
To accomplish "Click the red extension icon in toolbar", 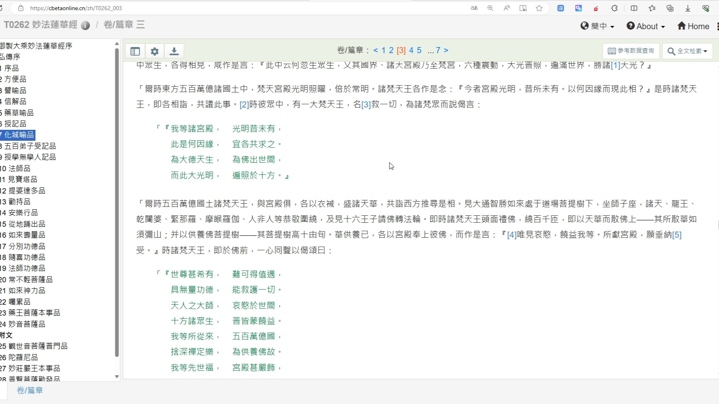I will 596,8.
